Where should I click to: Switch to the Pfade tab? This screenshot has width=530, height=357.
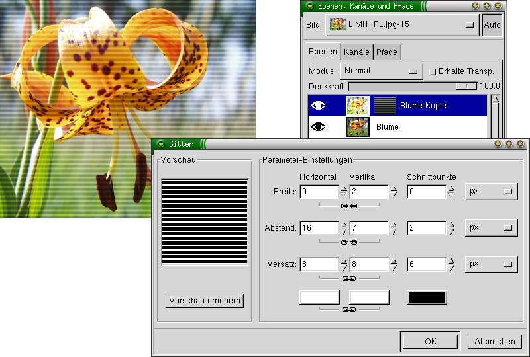(x=387, y=52)
